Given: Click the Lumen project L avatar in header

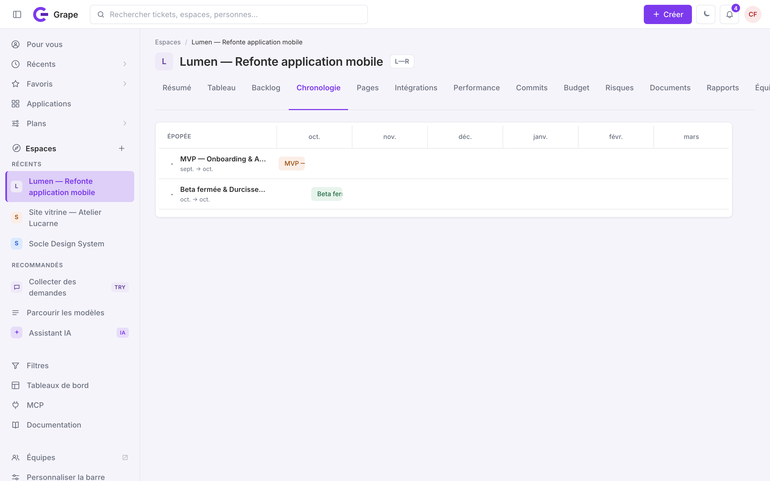Looking at the screenshot, I should point(164,61).
